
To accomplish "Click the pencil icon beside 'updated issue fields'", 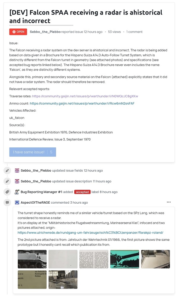I will coord(7,170).
